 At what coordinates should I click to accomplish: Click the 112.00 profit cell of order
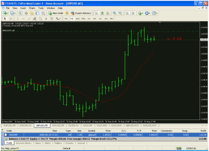coord(198,135)
